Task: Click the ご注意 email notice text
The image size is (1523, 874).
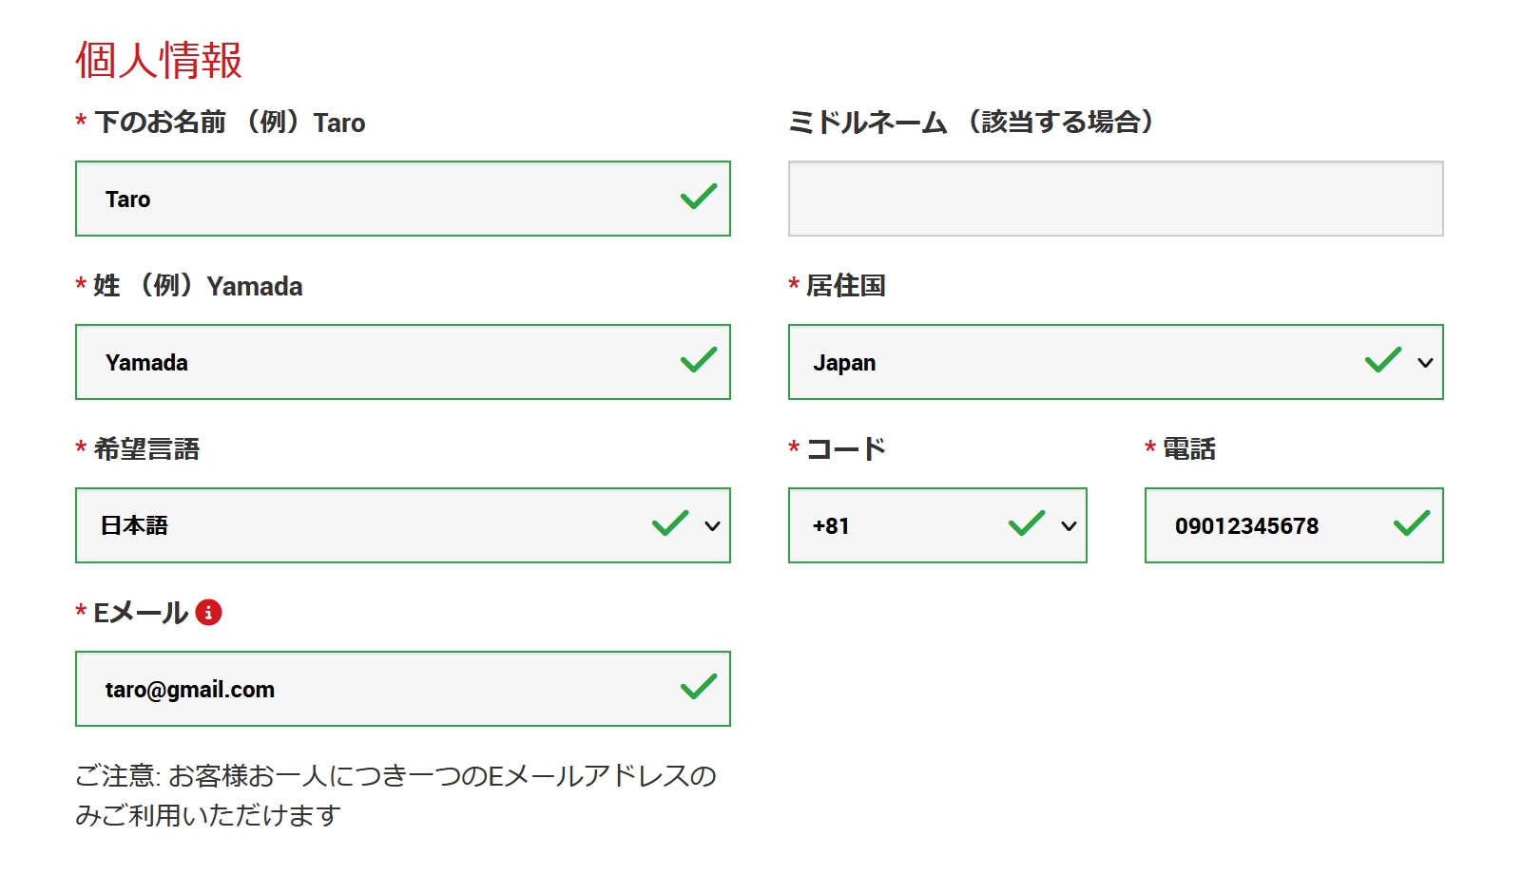Action: click(x=395, y=795)
